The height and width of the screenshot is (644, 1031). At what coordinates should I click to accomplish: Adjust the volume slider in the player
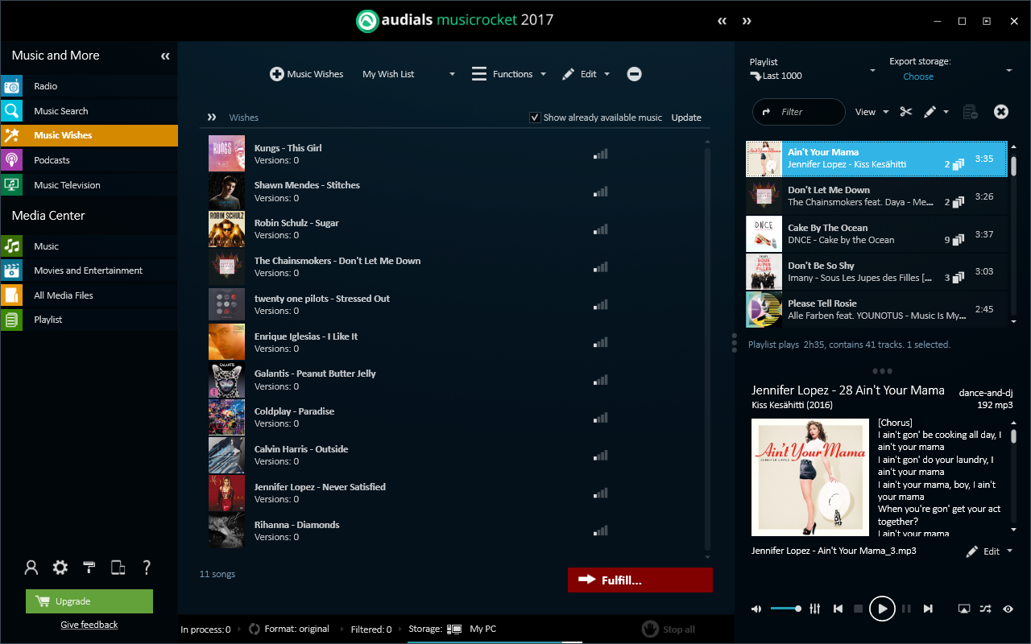[785, 609]
